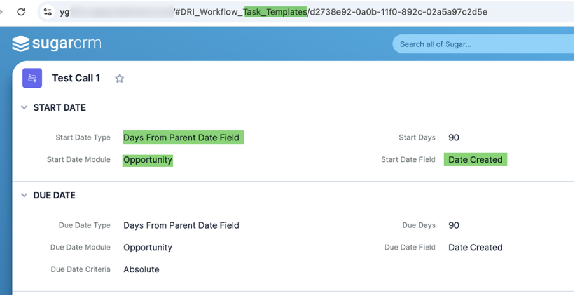Click the browser address bar URL
The height and width of the screenshot is (296, 575).
(274, 12)
